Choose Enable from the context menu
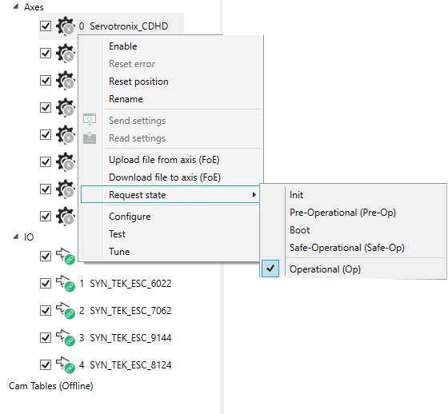Screen dimensions: 448x414 (123, 46)
